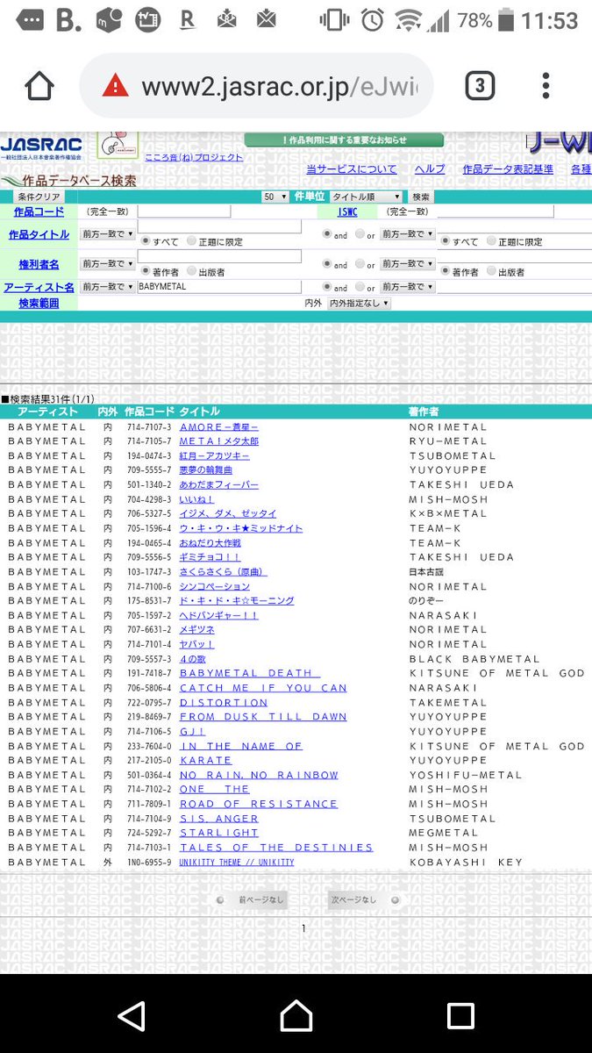
Task: Tap the Android recent apps square button
Action: coord(460,1015)
